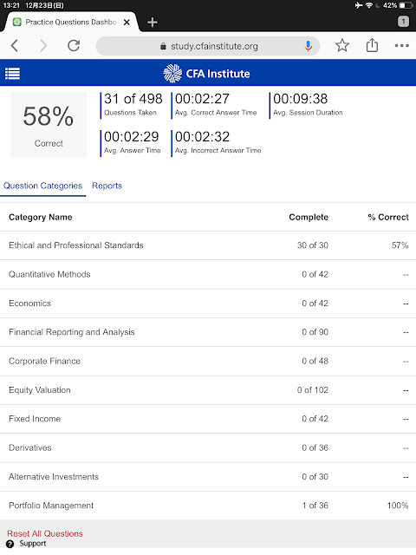
Task: Click '0 of 90' complete value
Action: coord(315,332)
